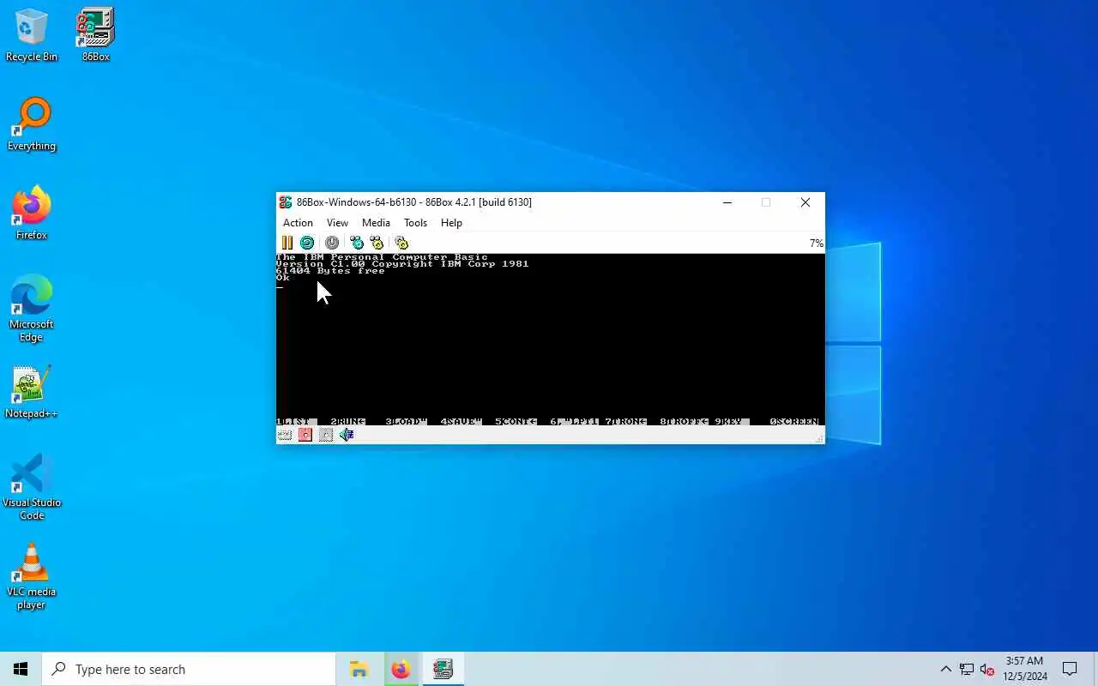Select the Microsoft Edge desktop shortcut

[32, 309]
